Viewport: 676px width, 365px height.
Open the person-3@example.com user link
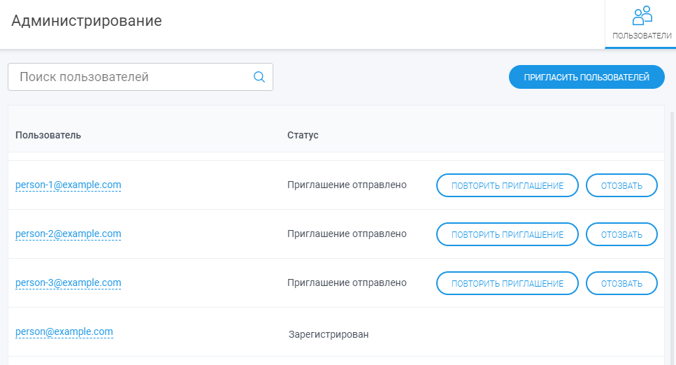pos(68,282)
